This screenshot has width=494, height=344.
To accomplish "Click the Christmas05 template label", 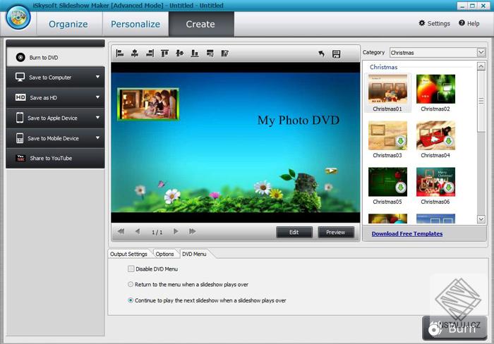I will 387,202.
